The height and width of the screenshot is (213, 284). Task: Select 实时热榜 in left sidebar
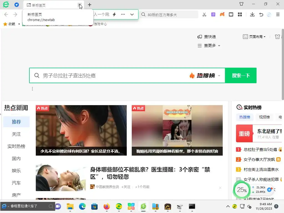click(16, 146)
